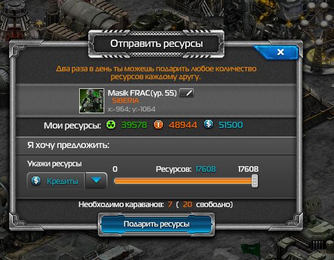Click the green uranium resource icon
This screenshot has width=334, height=260.
pyautogui.click(x=111, y=125)
